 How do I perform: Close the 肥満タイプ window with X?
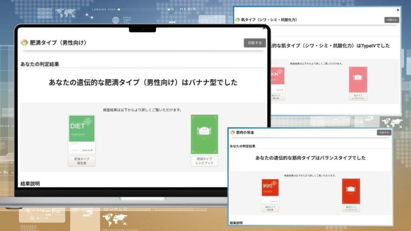tap(264, 28)
